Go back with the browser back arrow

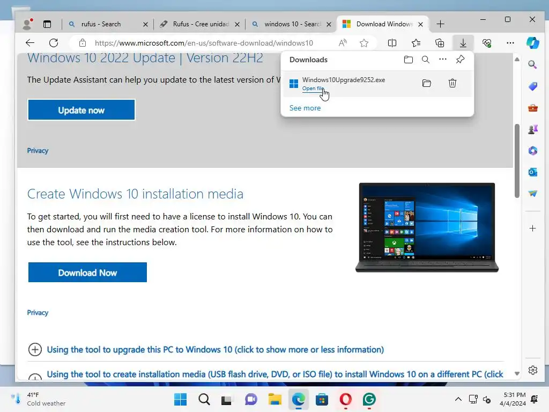[x=30, y=43]
